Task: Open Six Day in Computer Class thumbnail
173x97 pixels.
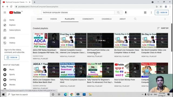Action: [x=155, y=40]
